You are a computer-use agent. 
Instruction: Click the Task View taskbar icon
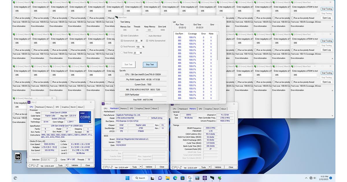(152, 178)
